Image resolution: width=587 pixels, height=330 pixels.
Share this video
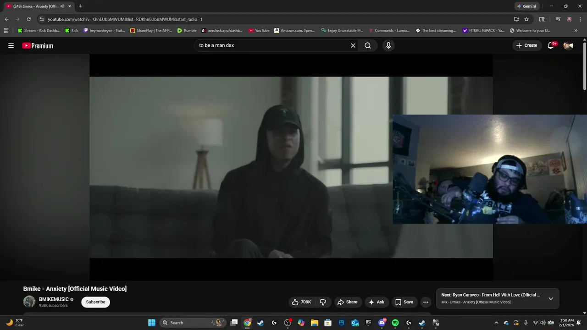[347, 302]
